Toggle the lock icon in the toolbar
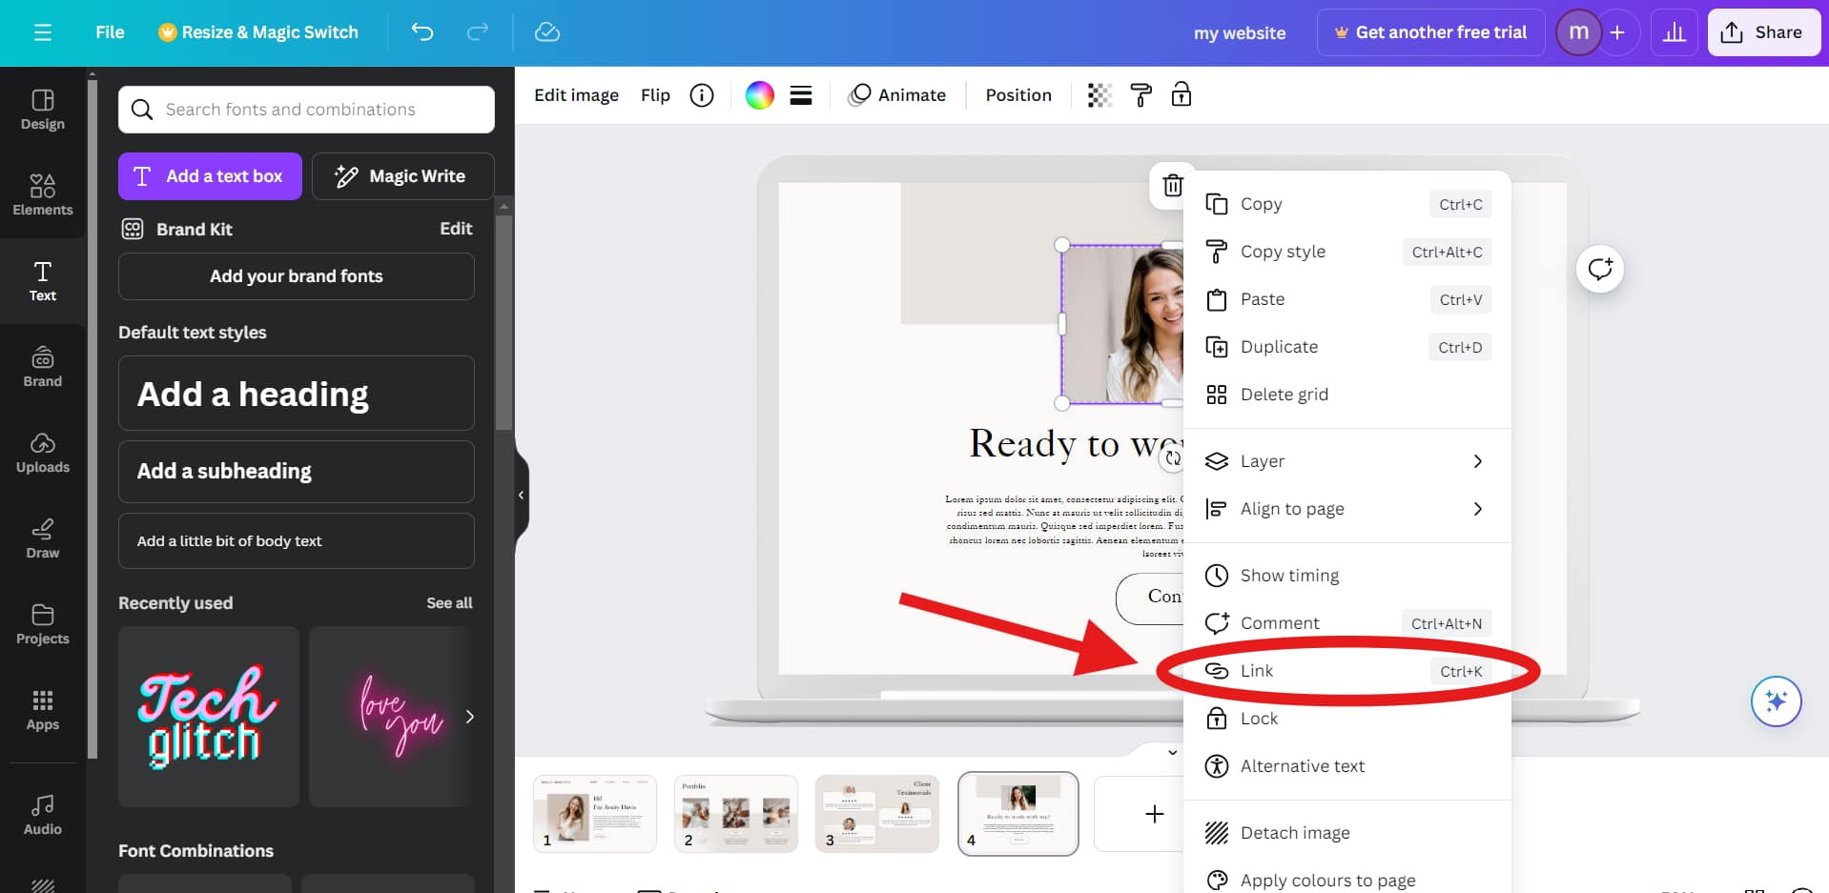 point(1182,94)
